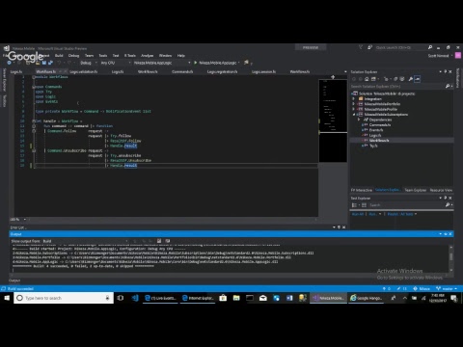Screen dimensions: 463x347
Task: Open the Any CPU platform dropdown
Action: 115,63
